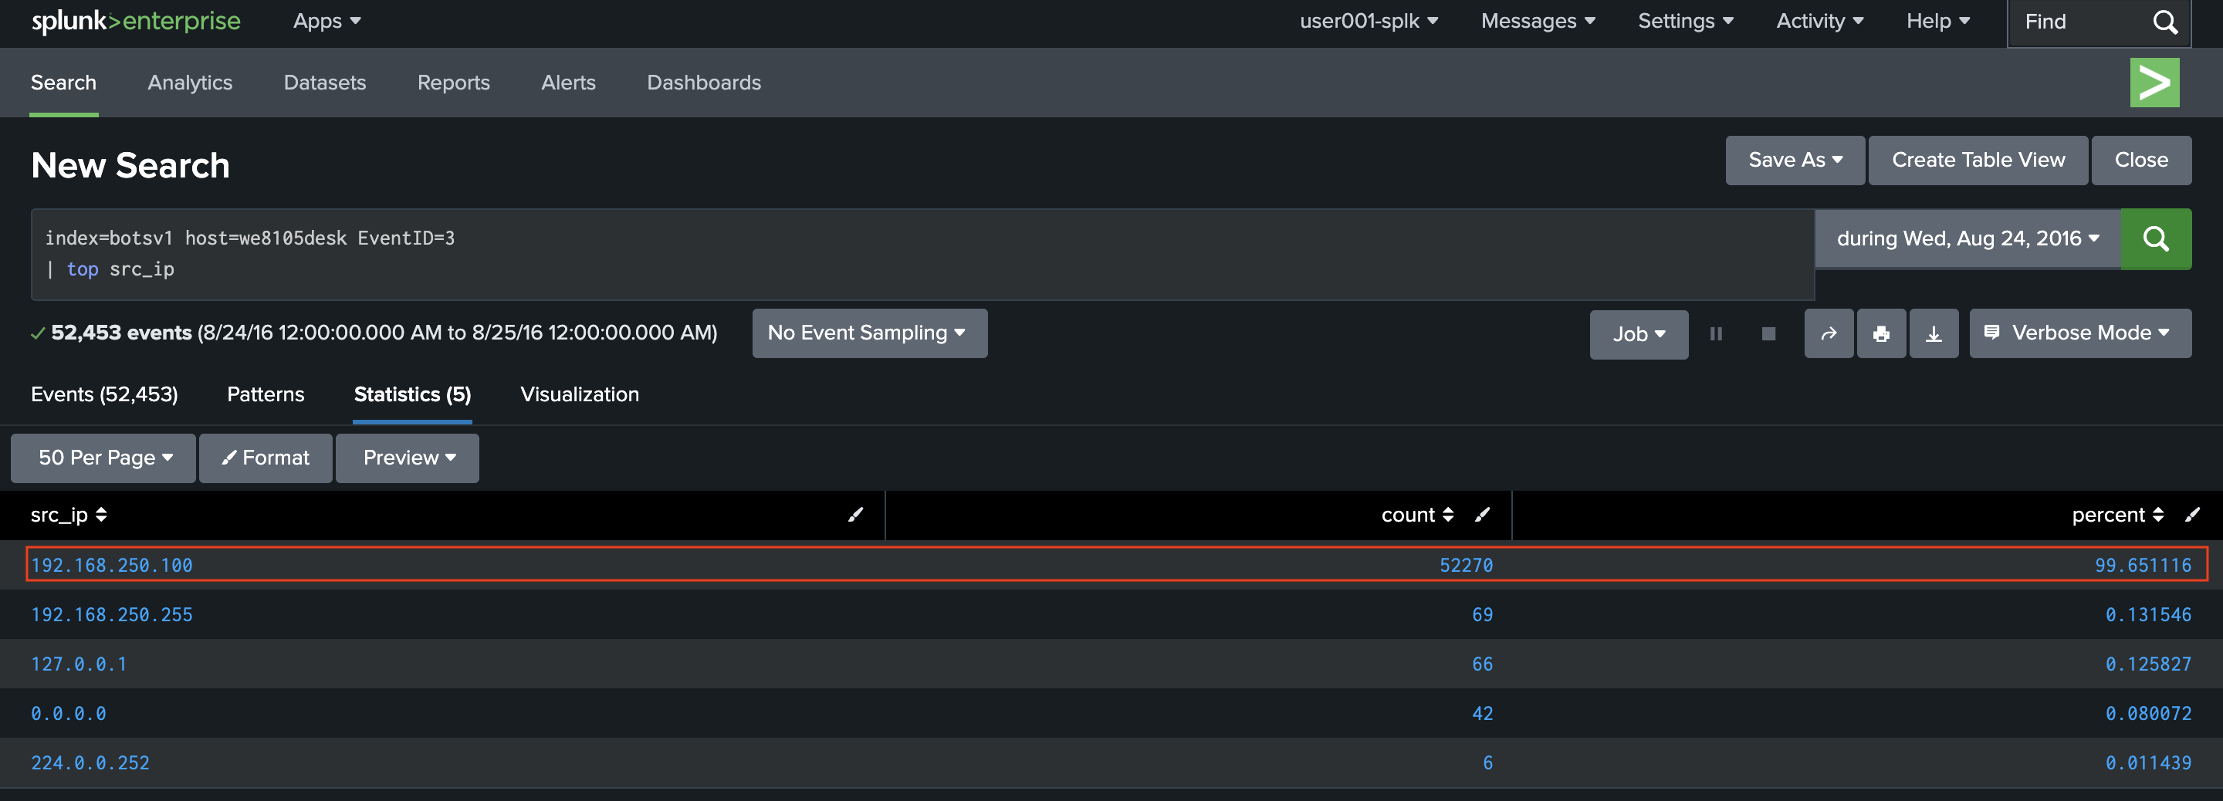Open the 50 Per Page dropdown
The width and height of the screenshot is (2223, 801).
pos(103,458)
